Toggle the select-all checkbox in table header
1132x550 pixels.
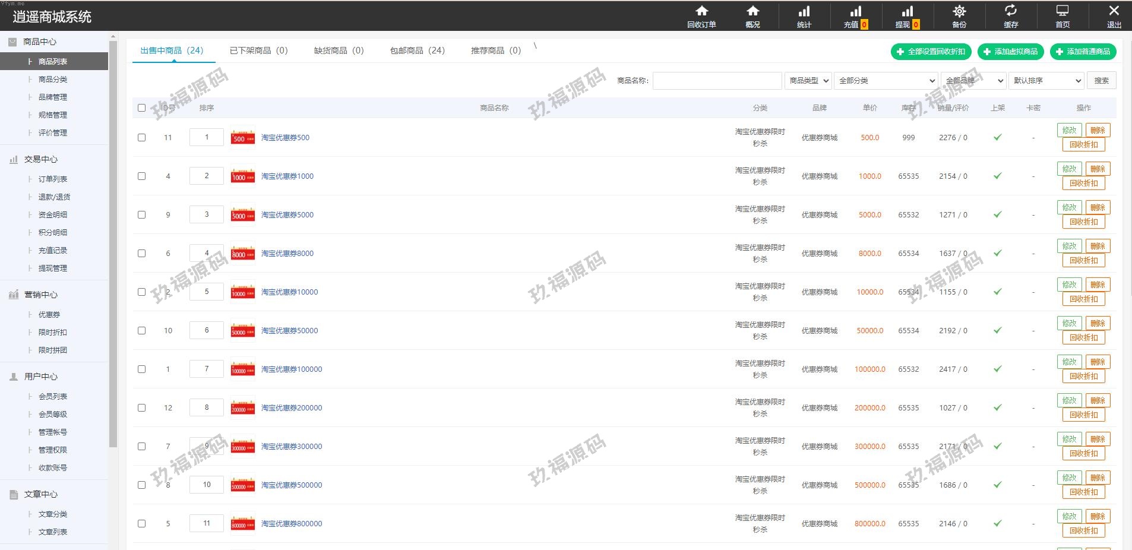click(x=141, y=108)
